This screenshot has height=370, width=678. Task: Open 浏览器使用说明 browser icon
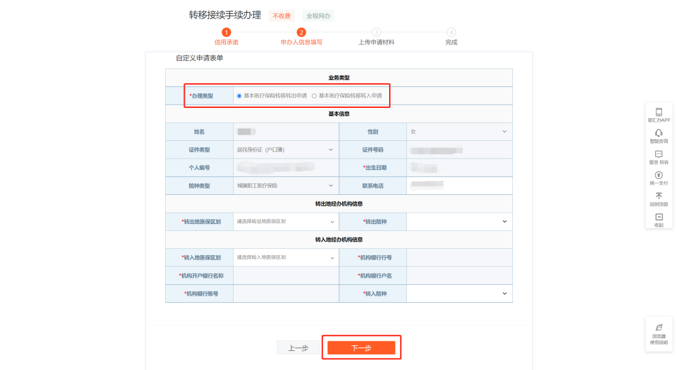click(x=658, y=327)
